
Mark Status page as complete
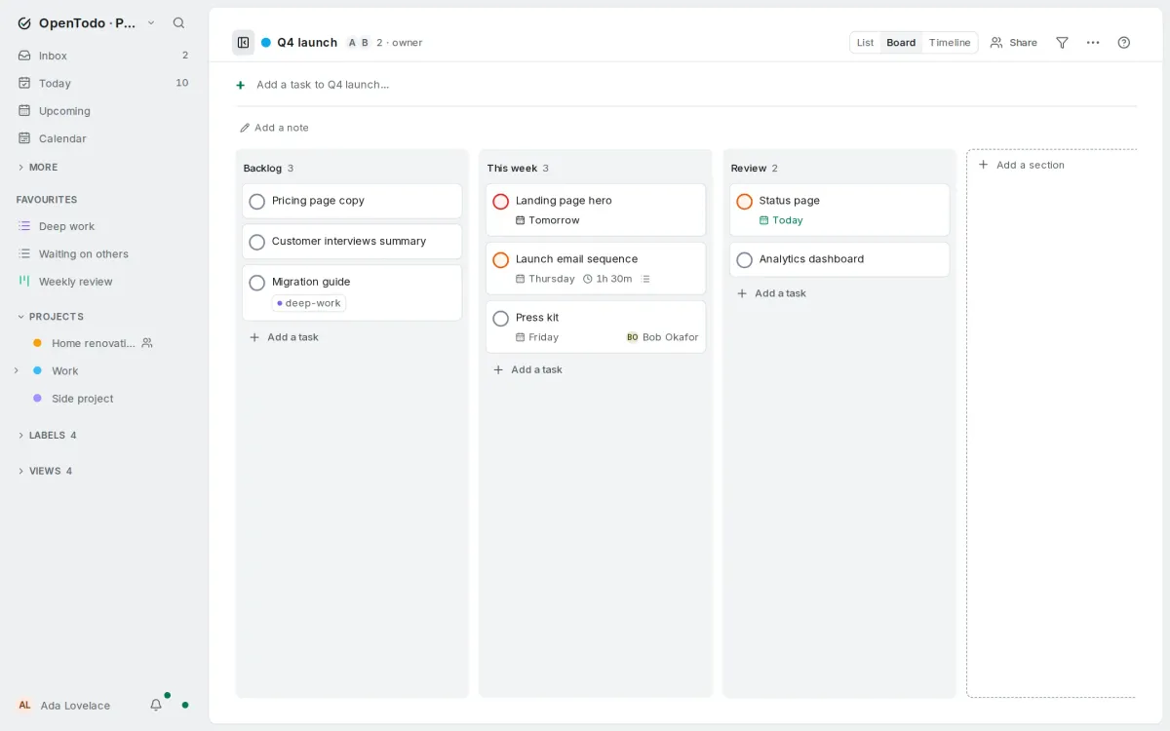click(x=744, y=202)
